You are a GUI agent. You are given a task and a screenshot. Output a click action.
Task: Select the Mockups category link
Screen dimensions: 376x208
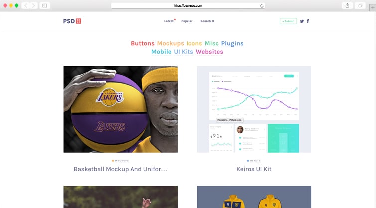[x=170, y=43]
